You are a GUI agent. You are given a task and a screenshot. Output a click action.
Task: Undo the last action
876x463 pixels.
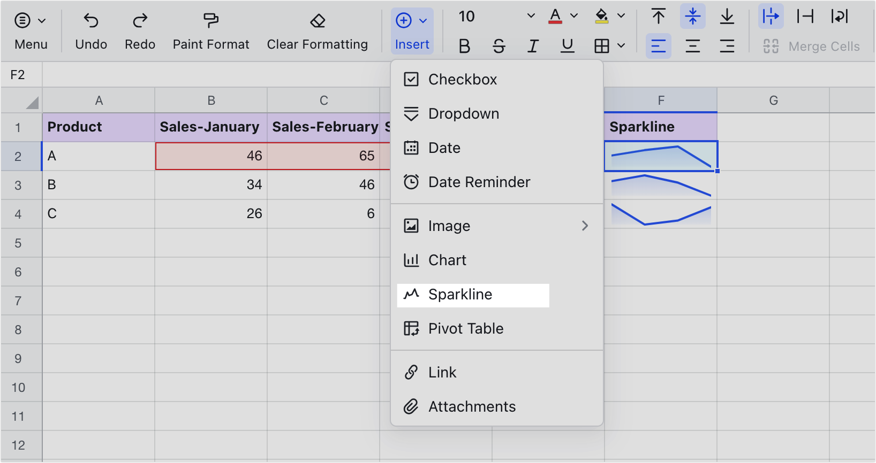tap(90, 29)
